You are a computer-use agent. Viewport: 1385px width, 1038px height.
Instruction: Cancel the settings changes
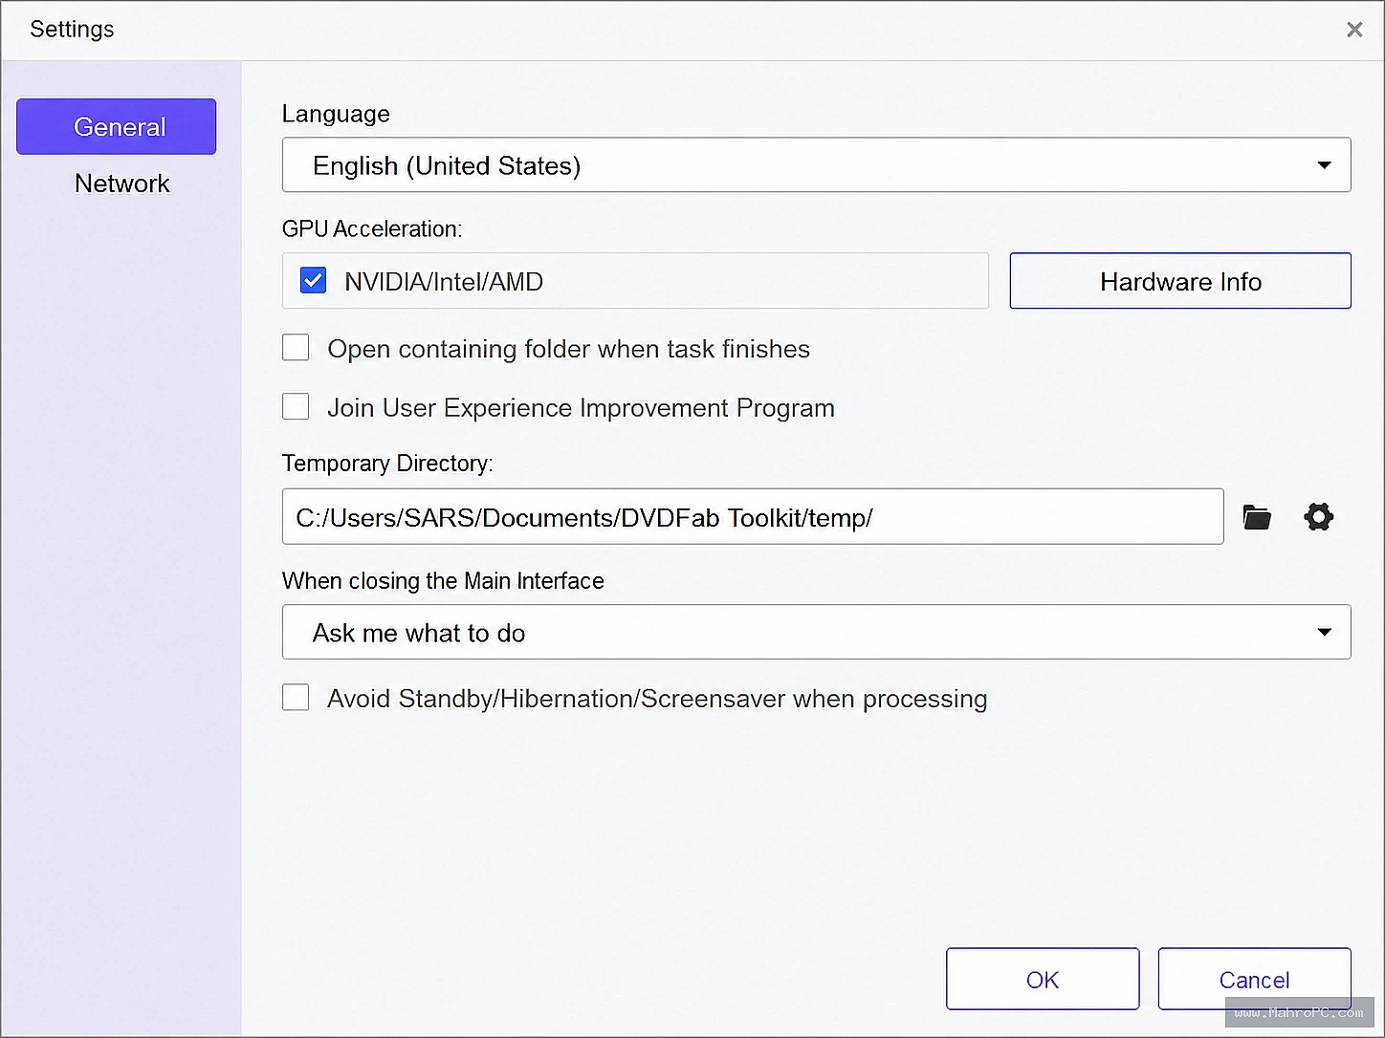1254,979
